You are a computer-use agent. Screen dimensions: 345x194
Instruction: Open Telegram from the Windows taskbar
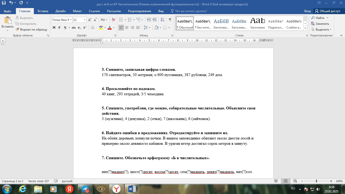pos(85,189)
